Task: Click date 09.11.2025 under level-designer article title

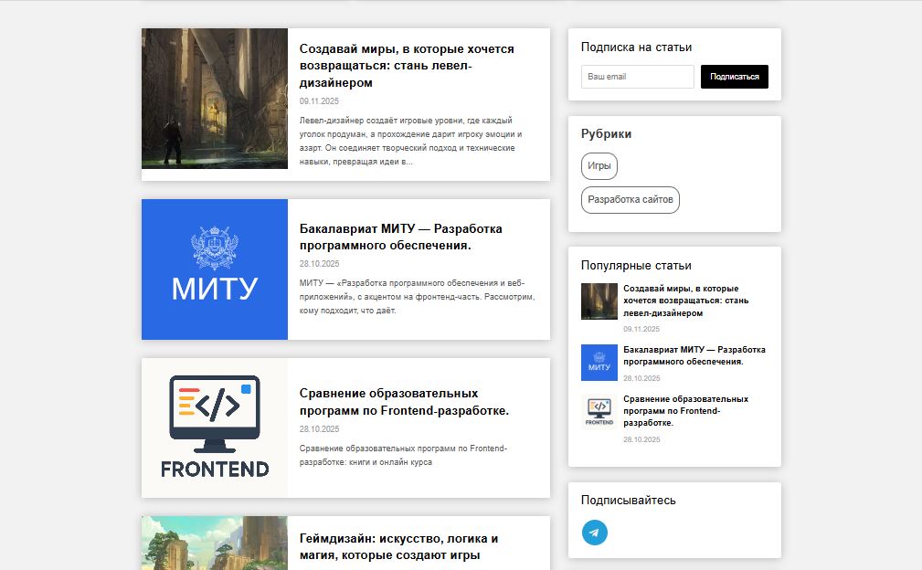Action: coord(319,101)
